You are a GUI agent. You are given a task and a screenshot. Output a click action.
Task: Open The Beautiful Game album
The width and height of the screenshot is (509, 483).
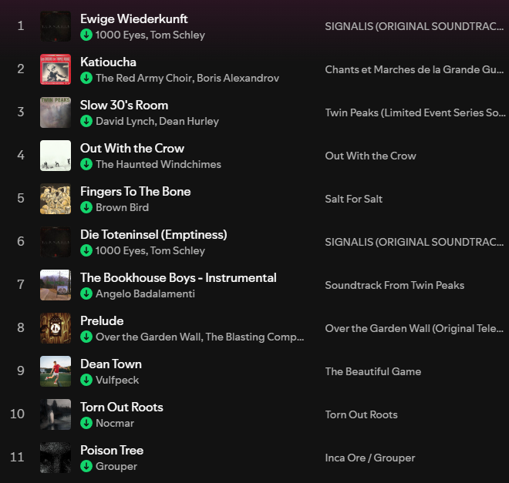click(373, 371)
